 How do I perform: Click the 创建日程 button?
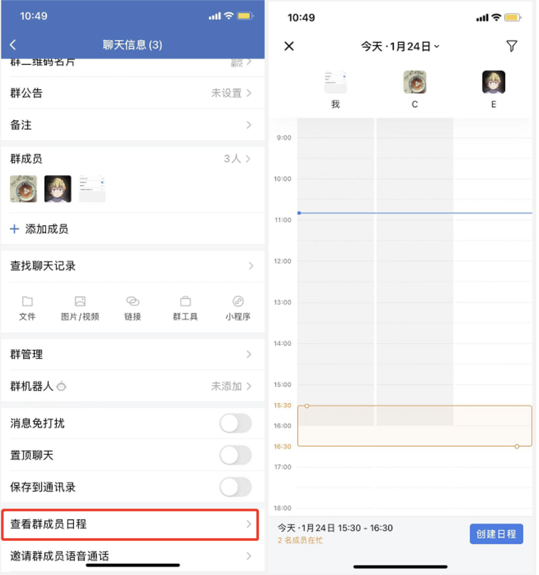click(496, 534)
